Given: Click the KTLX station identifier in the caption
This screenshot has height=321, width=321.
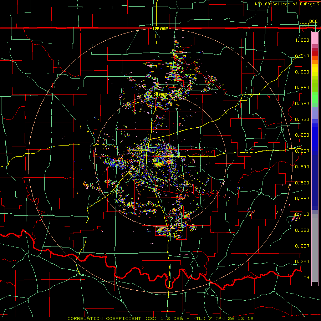Looking at the screenshot, I should (x=199, y=319).
